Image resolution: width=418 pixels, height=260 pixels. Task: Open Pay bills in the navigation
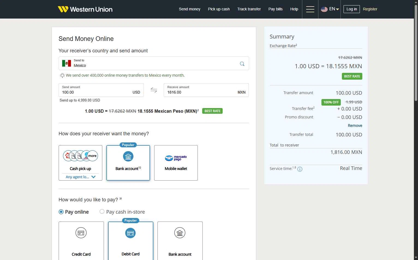point(276,9)
